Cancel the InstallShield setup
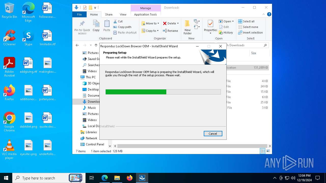This screenshot has width=326, height=183. tap(213, 134)
